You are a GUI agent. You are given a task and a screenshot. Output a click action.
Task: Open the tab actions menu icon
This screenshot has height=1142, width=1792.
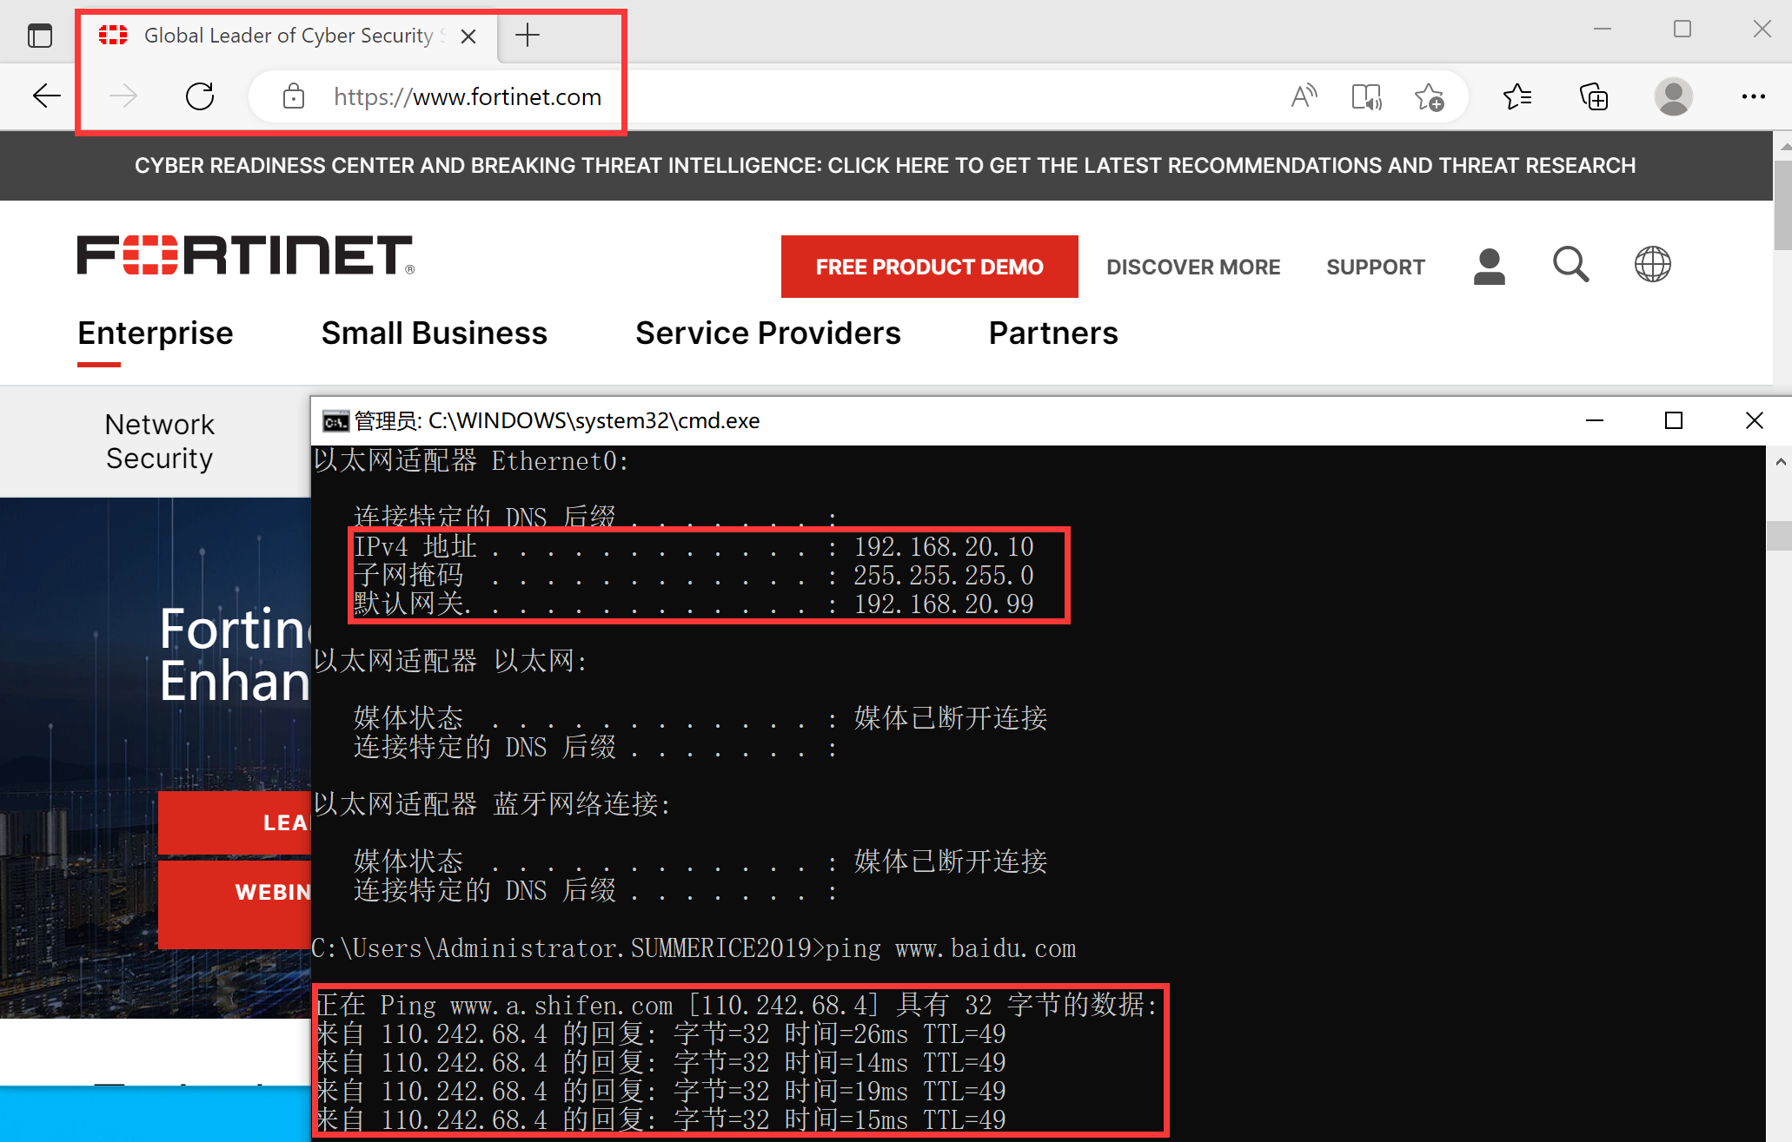pyautogui.click(x=40, y=36)
